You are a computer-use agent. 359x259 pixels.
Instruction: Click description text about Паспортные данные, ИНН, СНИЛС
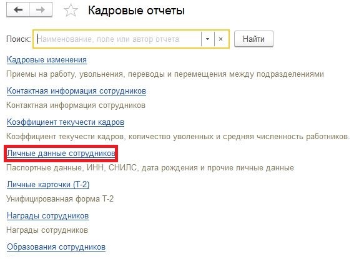tap(150, 168)
